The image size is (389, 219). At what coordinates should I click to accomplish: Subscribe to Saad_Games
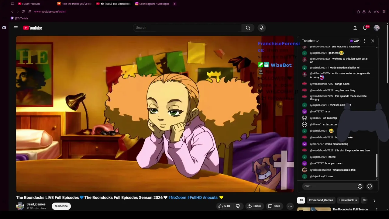61,206
